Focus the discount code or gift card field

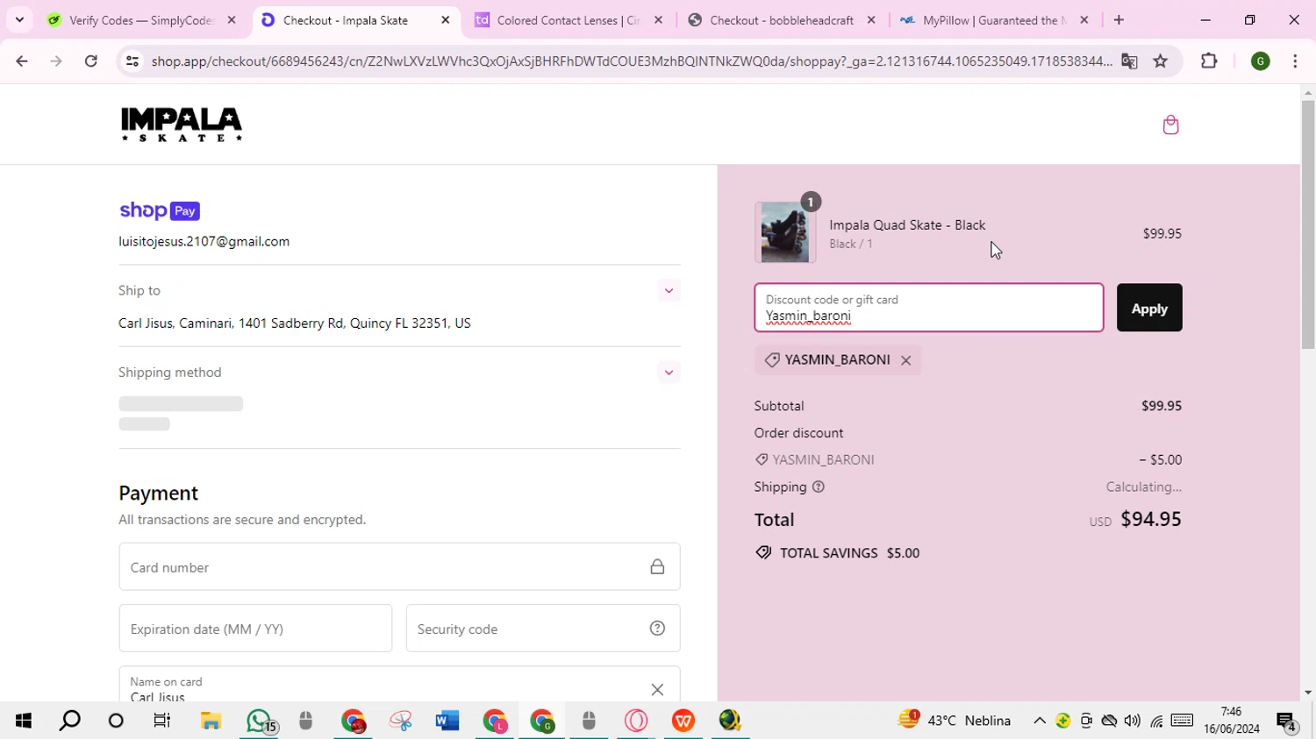point(928,308)
